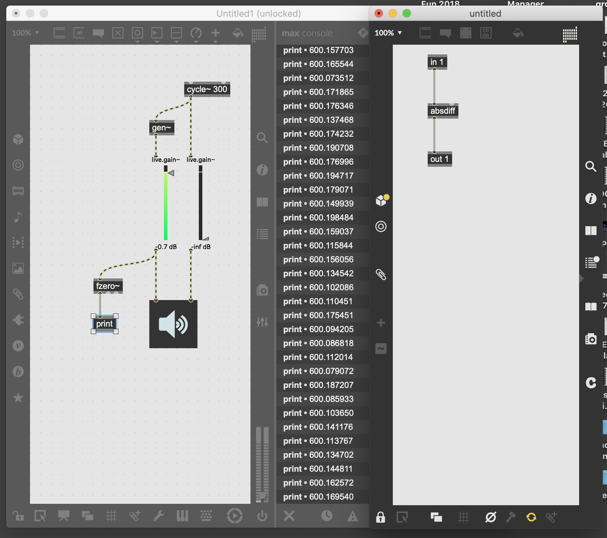Open the paperclip icon in the gen window
This screenshot has height=538, width=607.
[381, 275]
